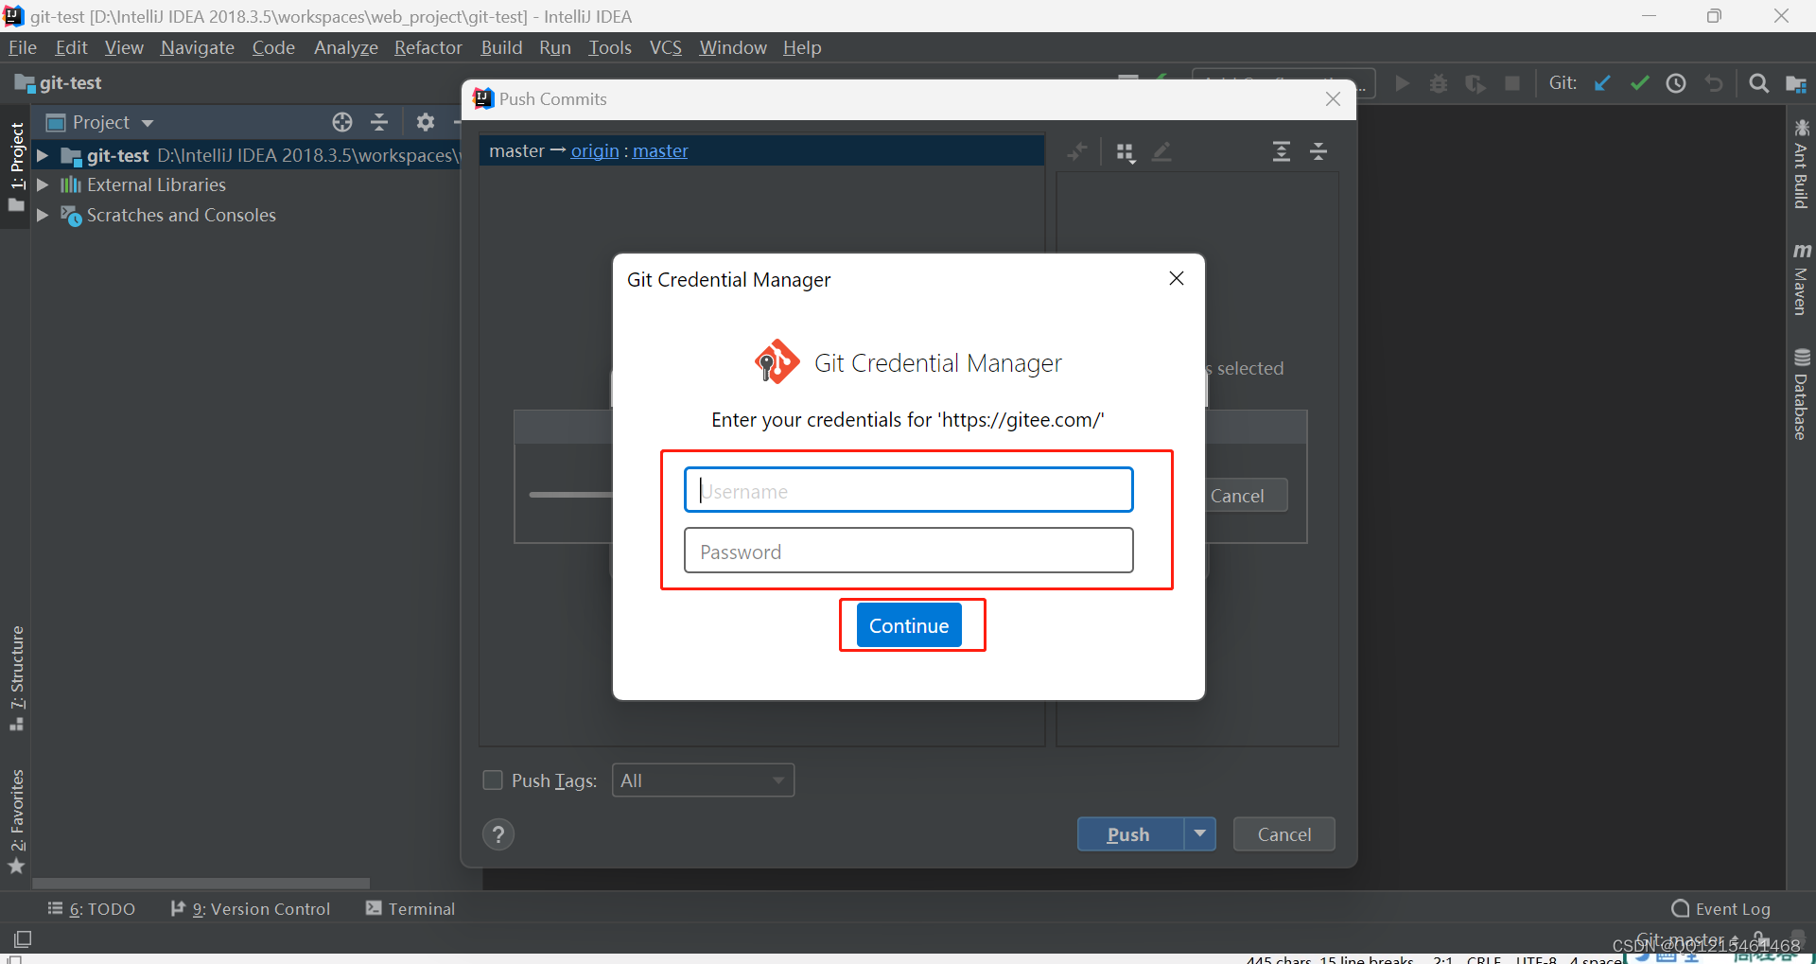This screenshot has height=964, width=1816.
Task: Click the Run triangle icon
Action: [x=1403, y=83]
